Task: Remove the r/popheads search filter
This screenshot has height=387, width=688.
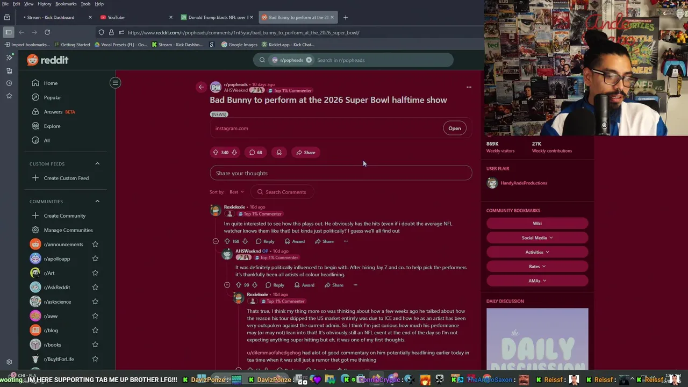Action: pos(309,60)
